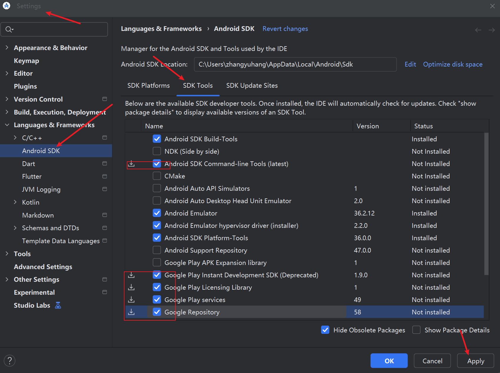This screenshot has width=500, height=373.
Task: Click the Android Studio logo icon
Action: [x=6, y=6]
